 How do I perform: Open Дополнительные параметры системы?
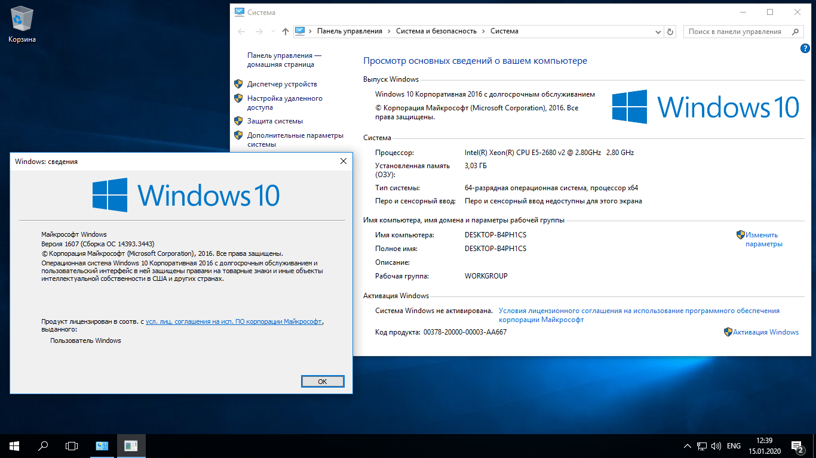point(296,140)
